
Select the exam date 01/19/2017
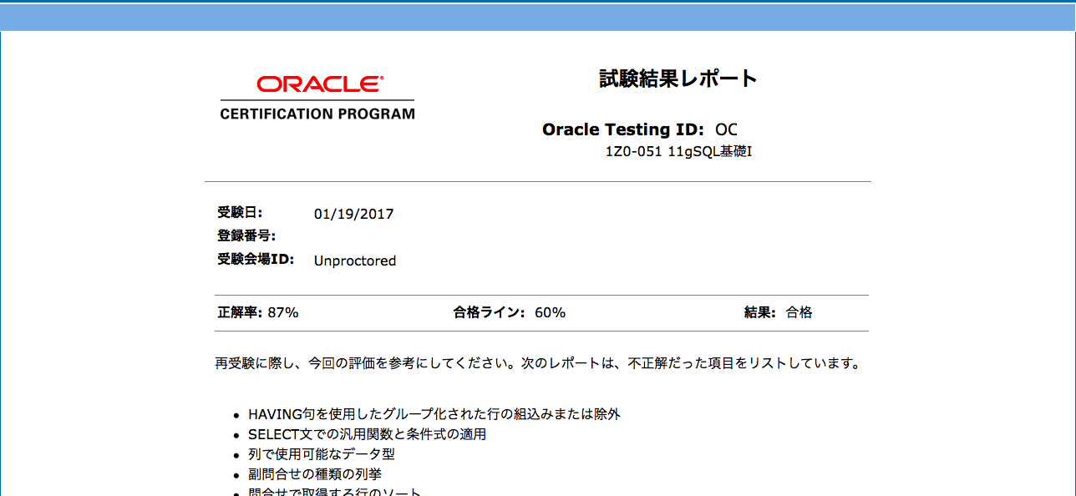(x=353, y=214)
